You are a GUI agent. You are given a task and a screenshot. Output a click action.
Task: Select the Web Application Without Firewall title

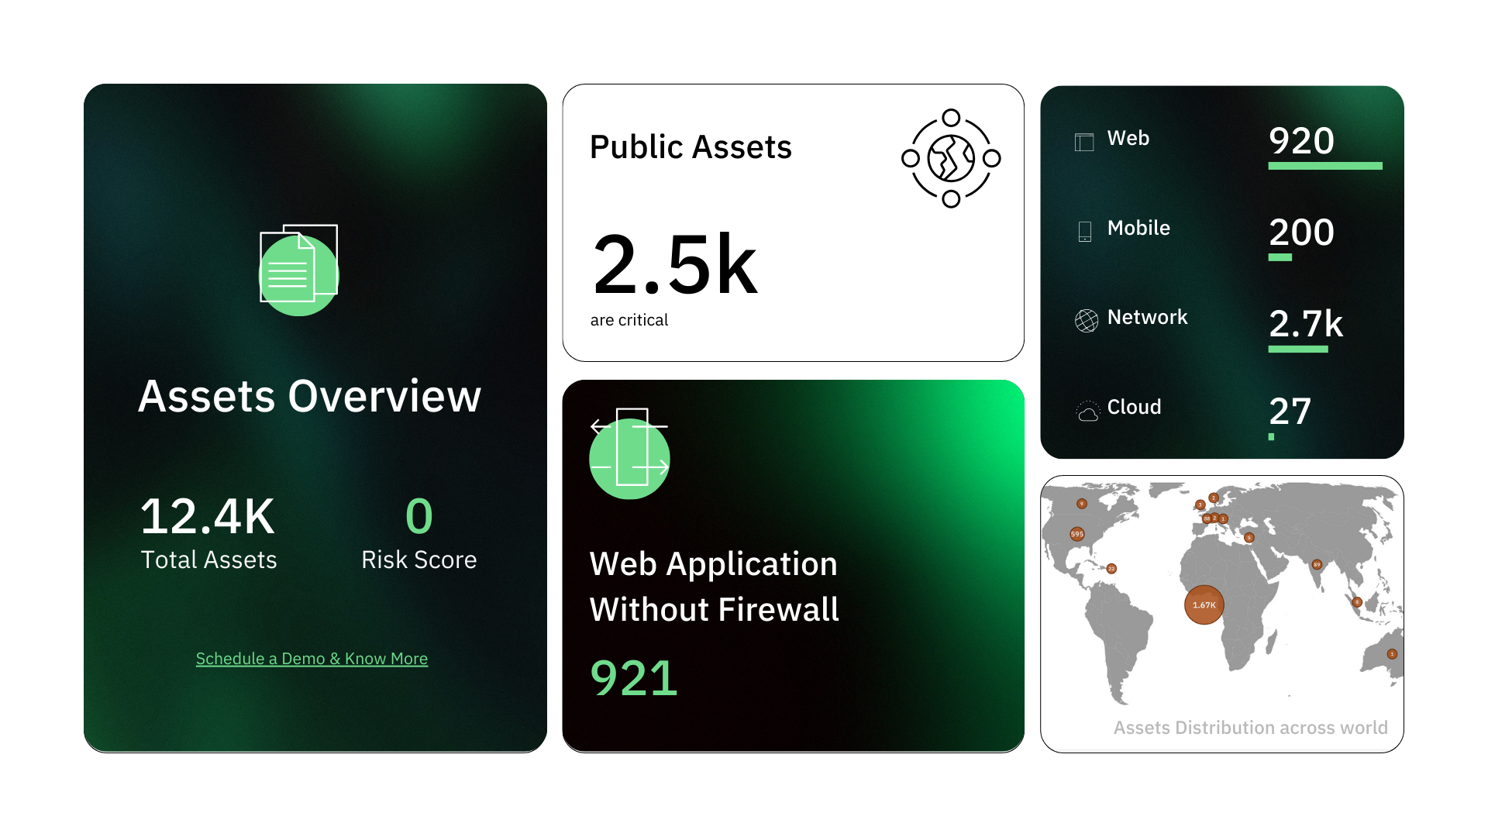point(714,587)
